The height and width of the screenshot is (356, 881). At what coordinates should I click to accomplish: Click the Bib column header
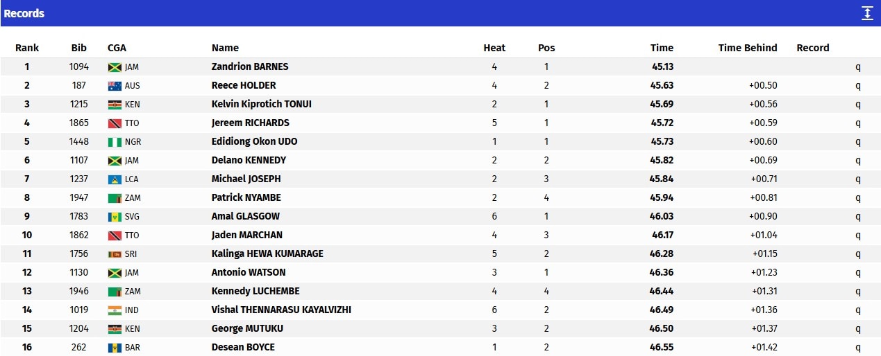tap(79, 48)
